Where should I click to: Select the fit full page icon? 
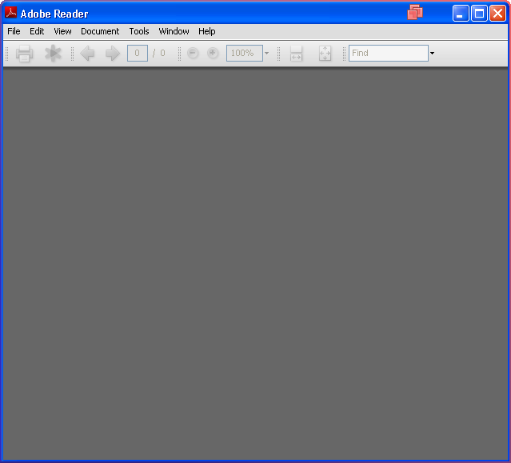click(x=325, y=54)
